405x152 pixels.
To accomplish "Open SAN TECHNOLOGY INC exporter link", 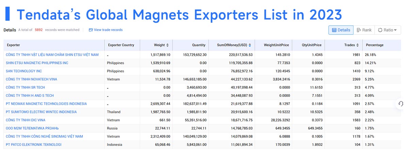I will [24, 71].
